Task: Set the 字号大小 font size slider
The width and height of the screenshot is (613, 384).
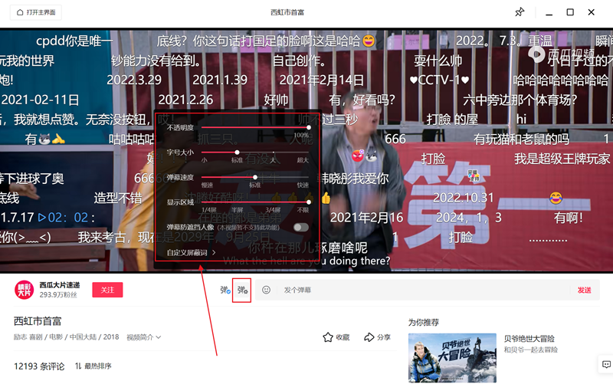Action: coord(237,152)
